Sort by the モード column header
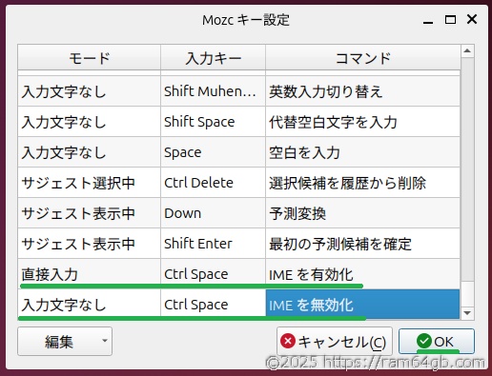This screenshot has width=492, height=376. [x=90, y=58]
